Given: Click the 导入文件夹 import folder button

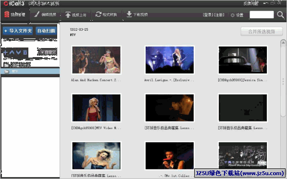Looking at the screenshot, I should click(x=18, y=31).
